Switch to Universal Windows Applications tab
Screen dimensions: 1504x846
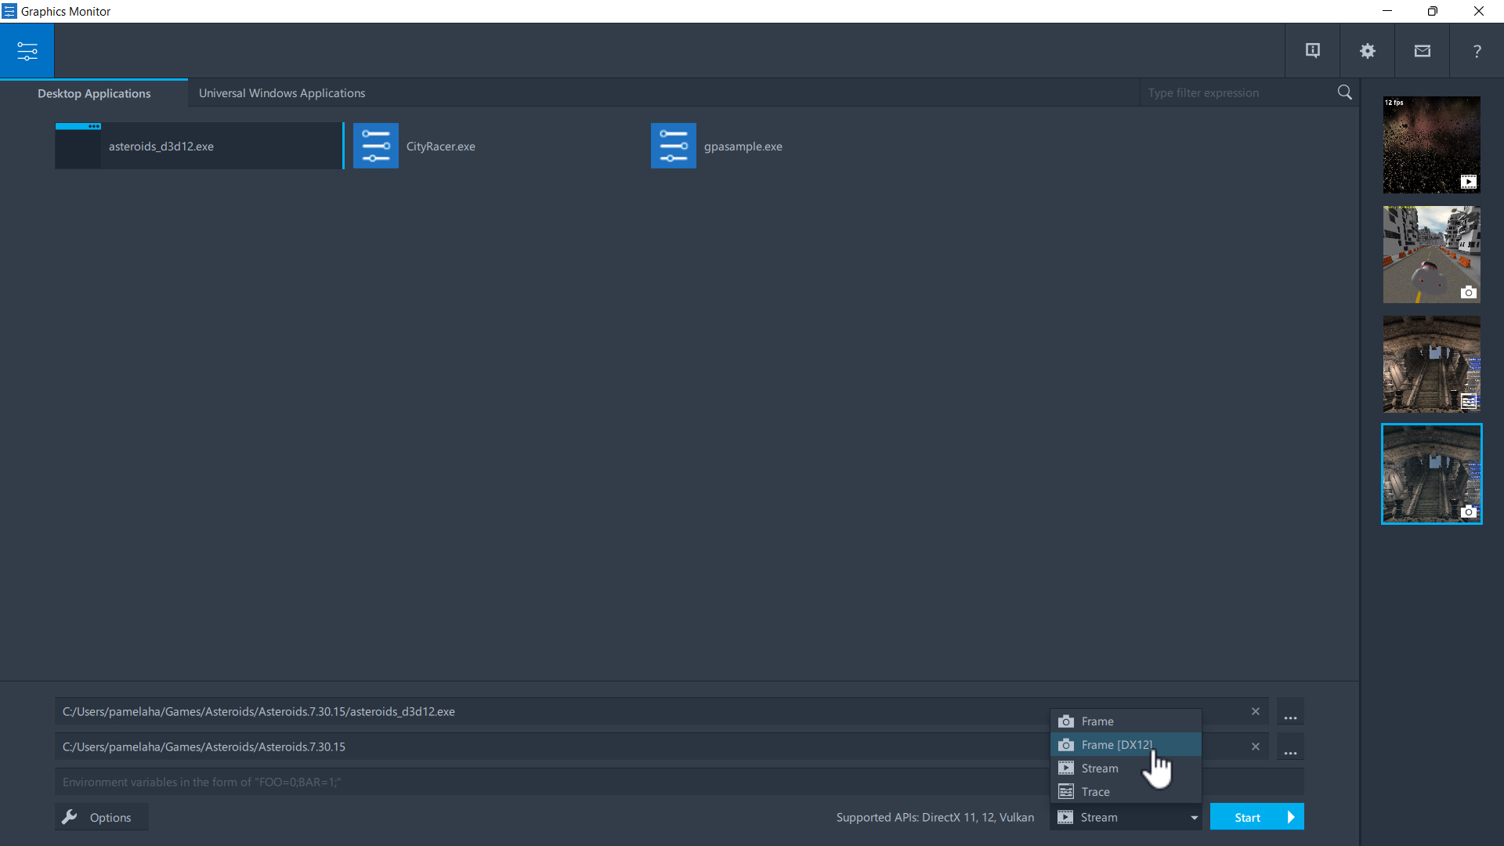click(x=281, y=92)
